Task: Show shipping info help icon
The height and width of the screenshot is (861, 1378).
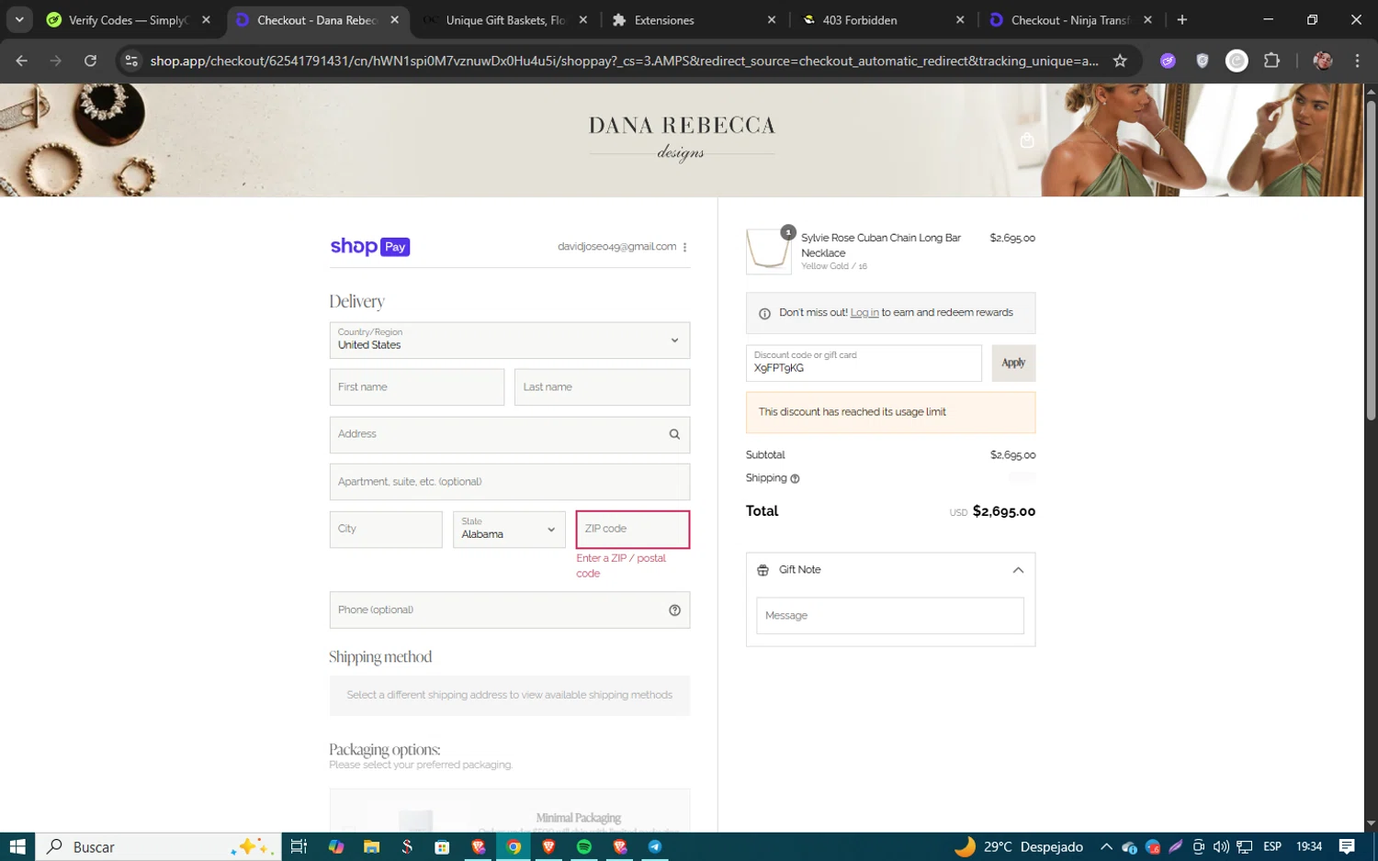Action: [x=796, y=478]
